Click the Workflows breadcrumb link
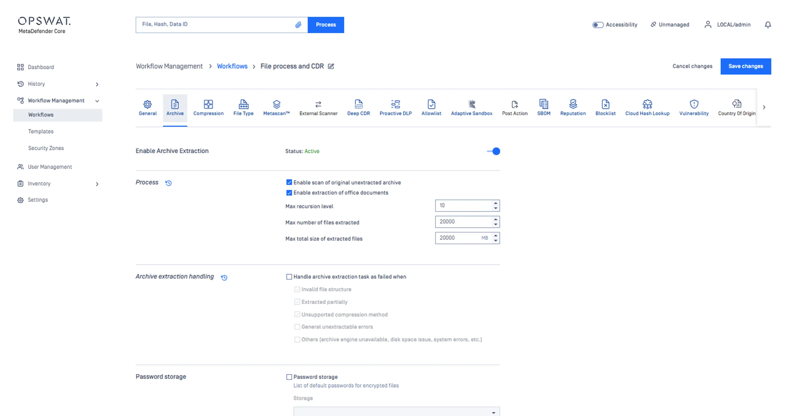The width and height of the screenshot is (798, 416). pos(232,66)
